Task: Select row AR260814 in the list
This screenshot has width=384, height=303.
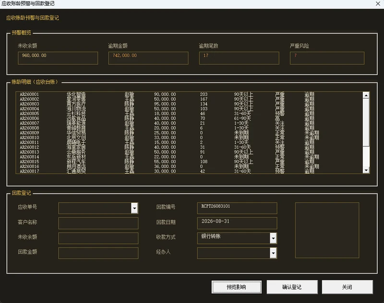Action: point(189,157)
